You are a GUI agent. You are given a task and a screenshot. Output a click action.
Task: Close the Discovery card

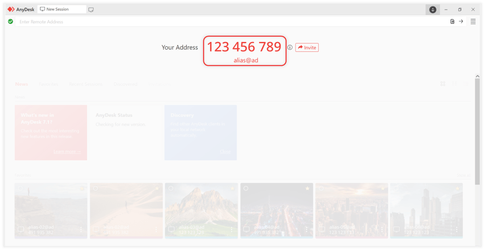coord(225,152)
